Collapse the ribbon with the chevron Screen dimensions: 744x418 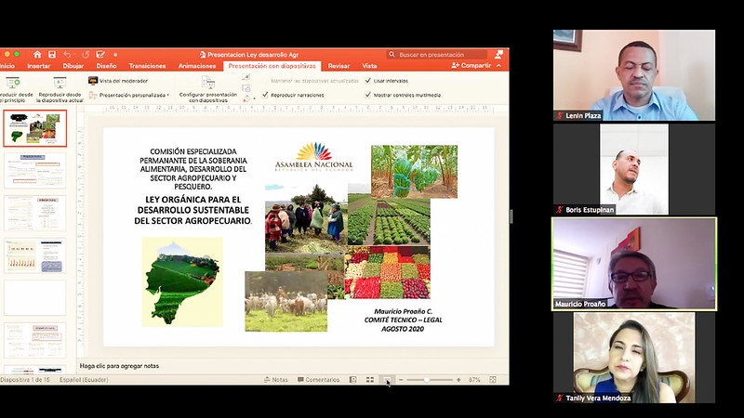[499, 65]
